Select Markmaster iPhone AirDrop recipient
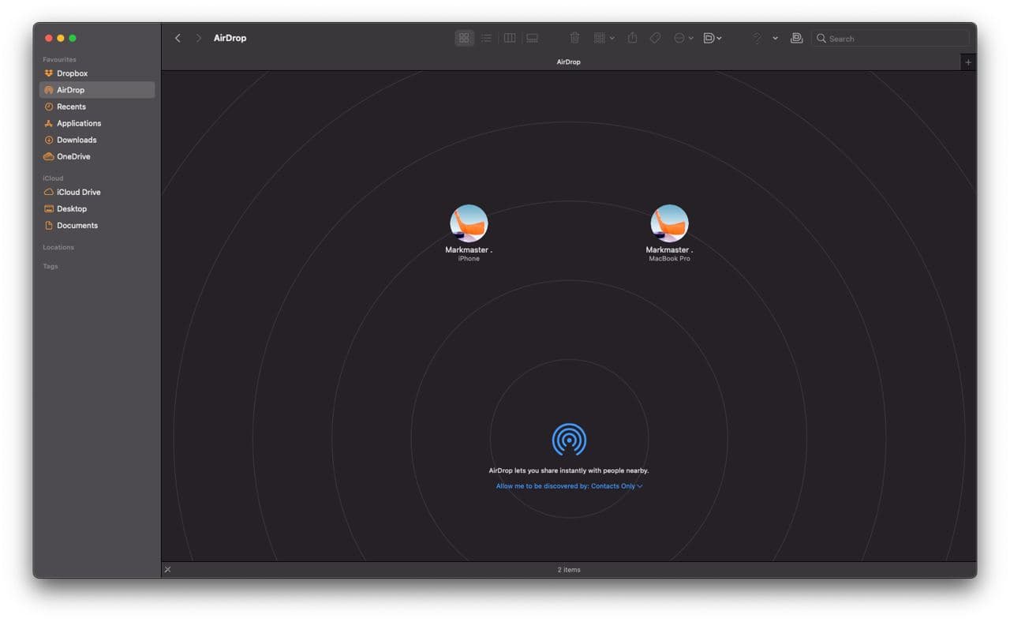This screenshot has height=622, width=1010. (x=469, y=234)
